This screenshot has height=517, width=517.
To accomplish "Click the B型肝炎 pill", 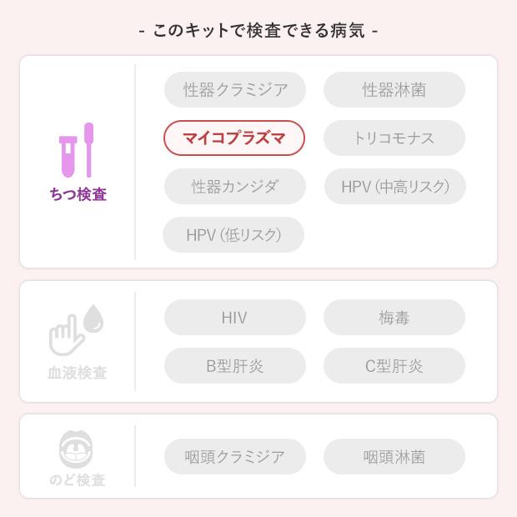I will click(x=235, y=366).
